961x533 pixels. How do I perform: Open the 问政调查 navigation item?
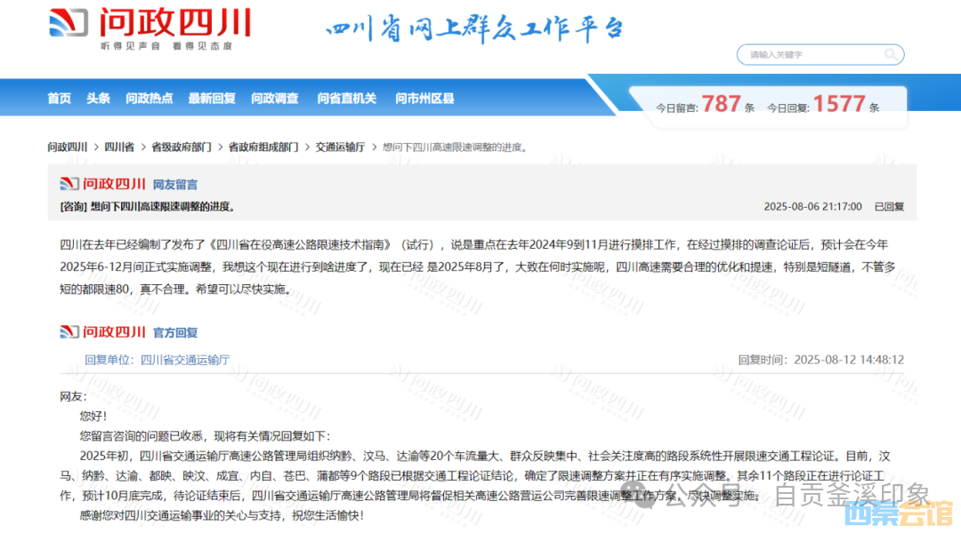coord(275,99)
